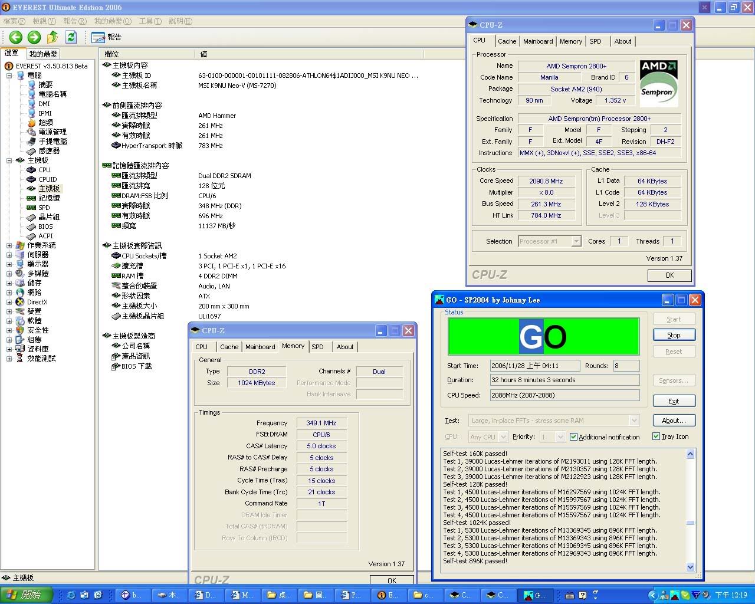This screenshot has height=604, width=755.
Task: Switch to 我的最愛 favorites tab in EVEREST
Action: tap(43, 54)
